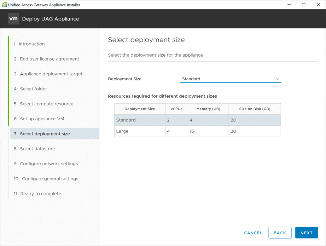
Task: Open the Ready to complete step
Action: pos(41,194)
